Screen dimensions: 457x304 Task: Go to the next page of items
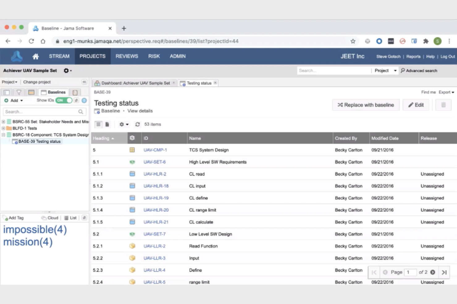point(433,272)
